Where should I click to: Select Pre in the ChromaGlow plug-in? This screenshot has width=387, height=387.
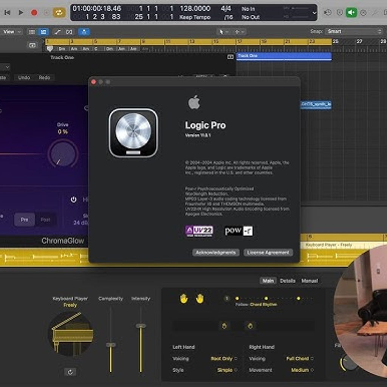[x=24, y=220]
